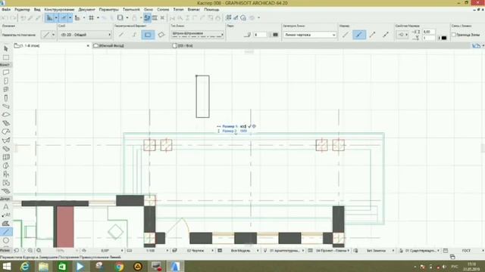Select the Arrow tool in toolbox
Image resolution: width=485 pixels, height=272 pixels.
[6, 48]
